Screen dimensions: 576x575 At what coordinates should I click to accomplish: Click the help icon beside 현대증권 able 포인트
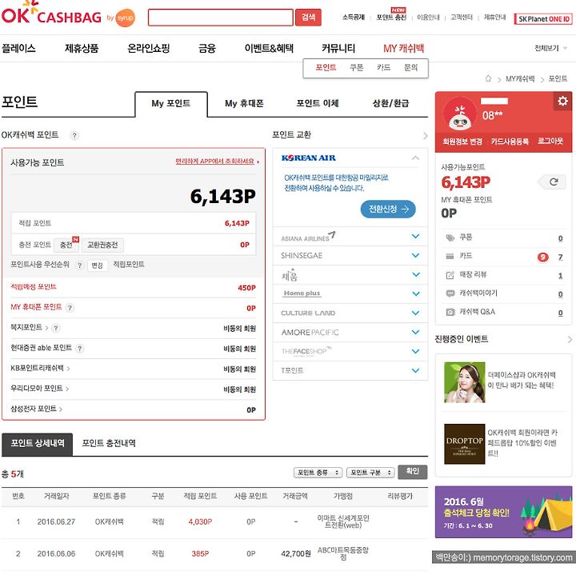click(x=79, y=349)
